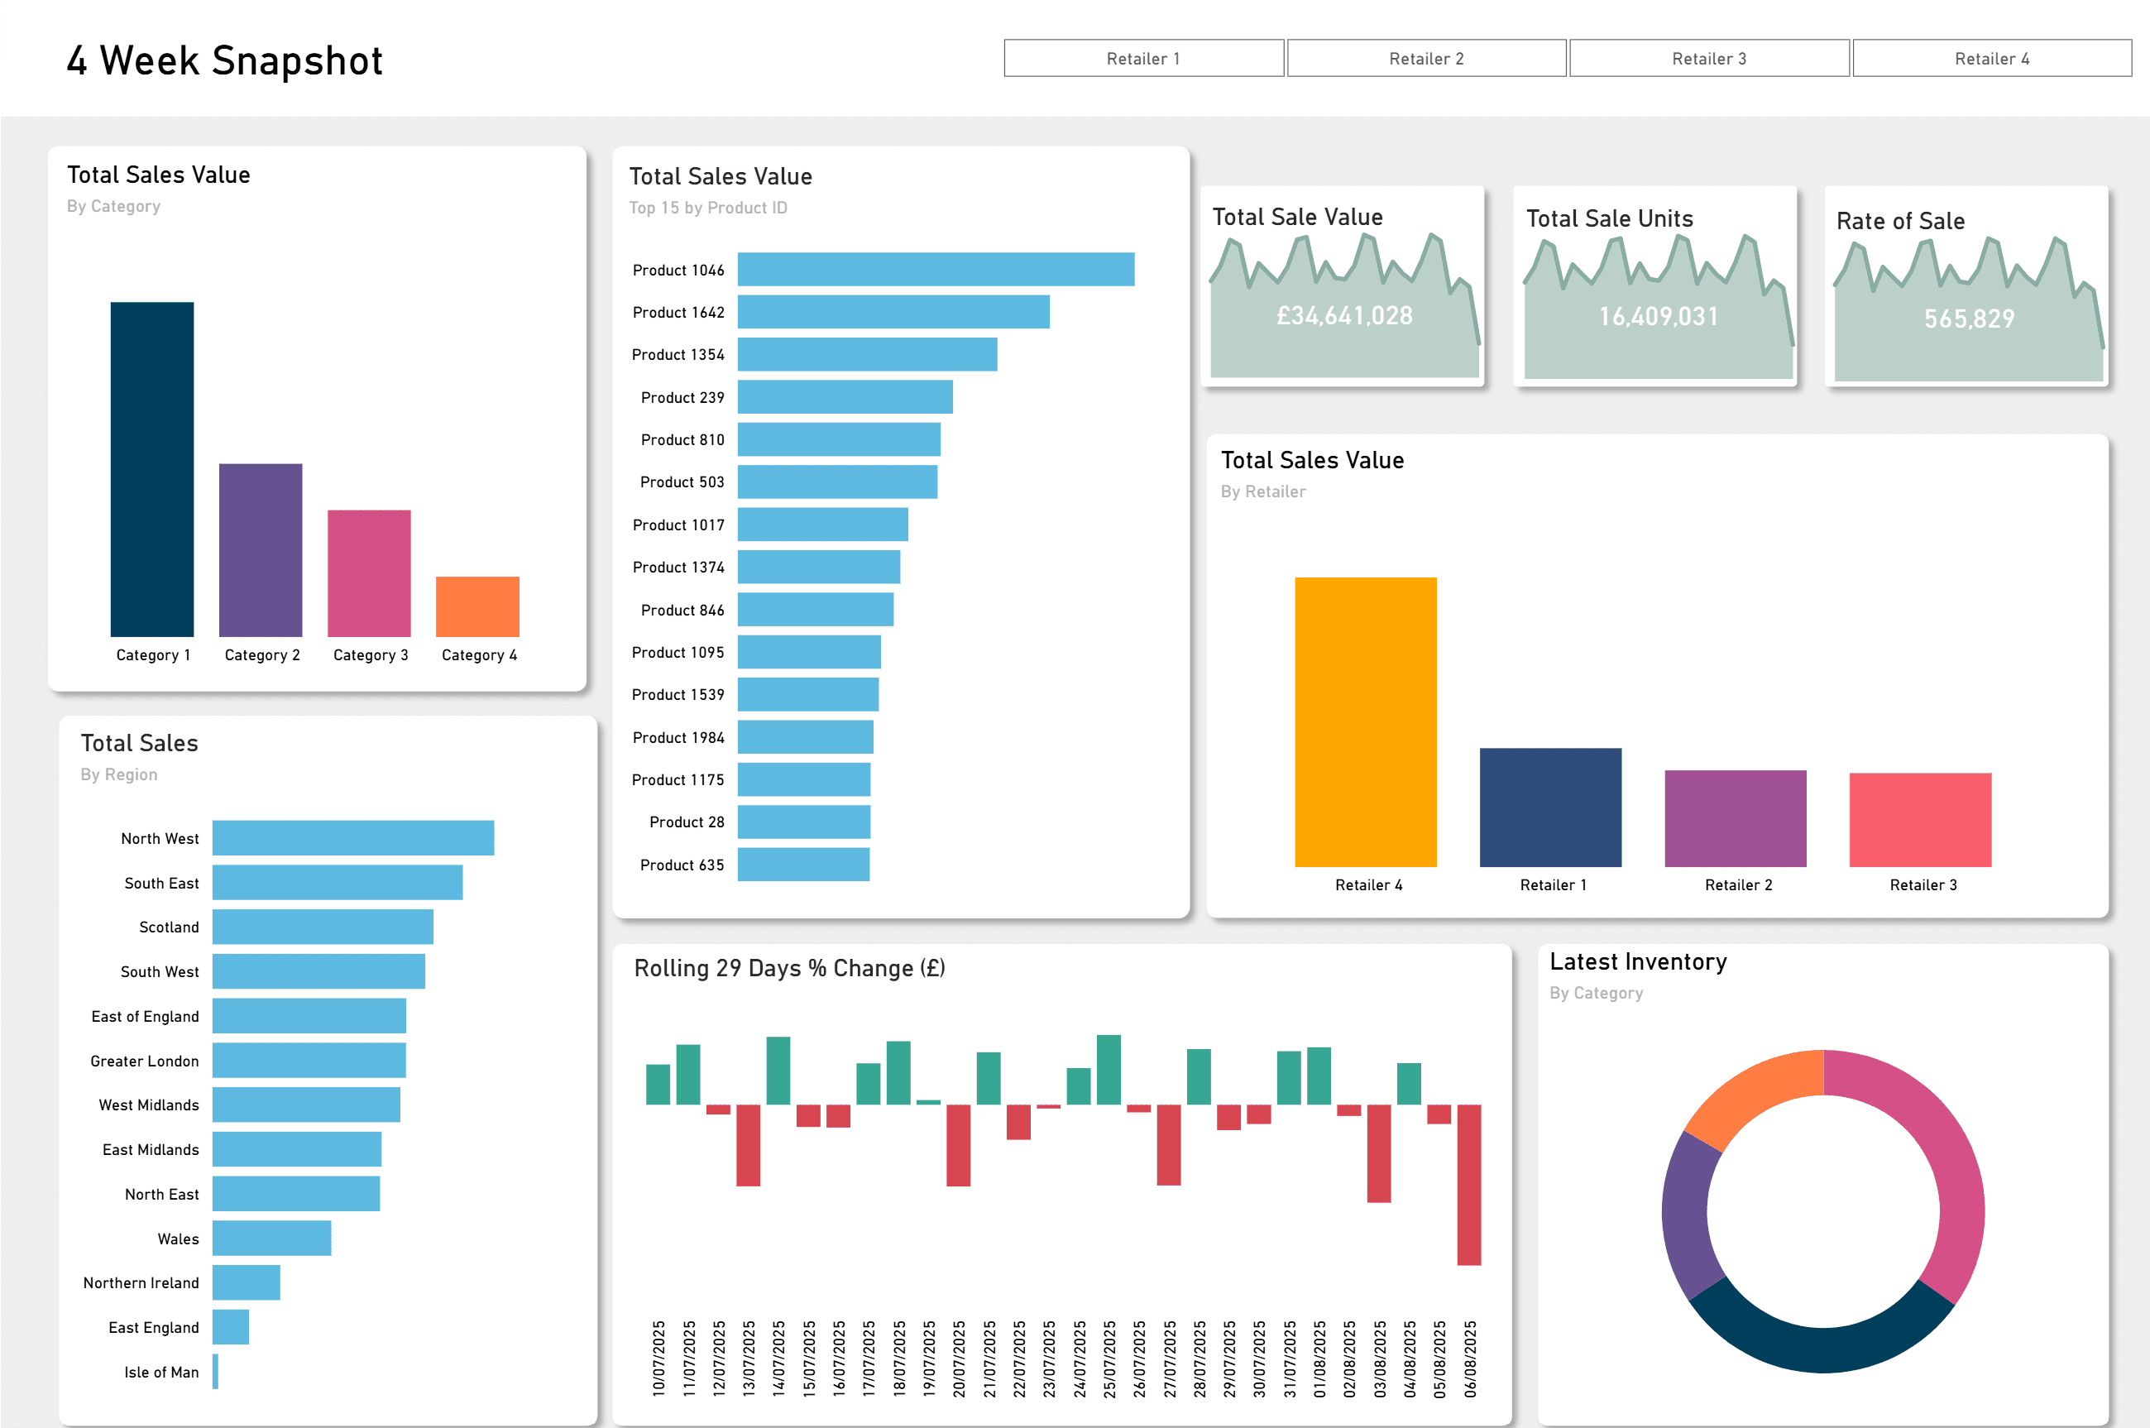Choose the Retailer 3 slicer tile
Viewport: 2150px width, 1428px height.
1708,58
